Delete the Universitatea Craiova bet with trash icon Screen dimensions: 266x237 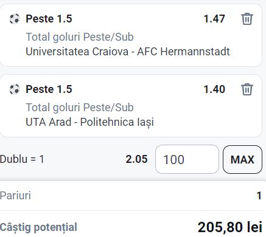[x=247, y=19]
